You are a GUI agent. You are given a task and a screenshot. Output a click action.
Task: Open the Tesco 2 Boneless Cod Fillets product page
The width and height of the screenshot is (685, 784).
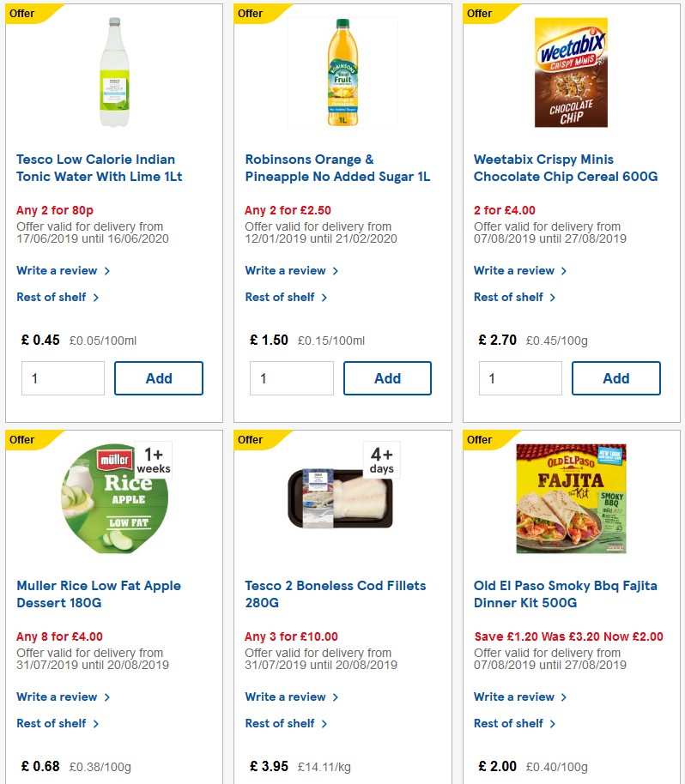click(335, 594)
